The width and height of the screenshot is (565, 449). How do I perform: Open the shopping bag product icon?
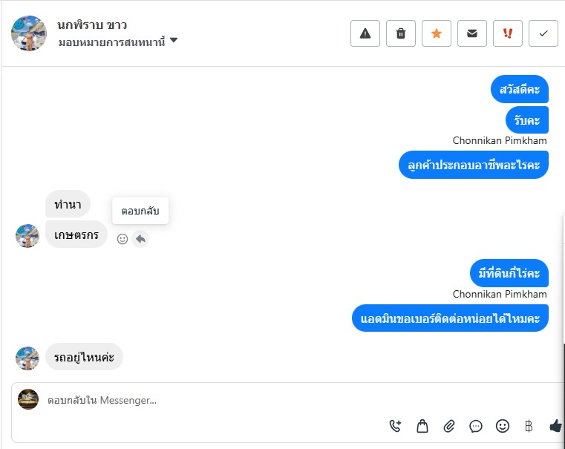pos(422,426)
